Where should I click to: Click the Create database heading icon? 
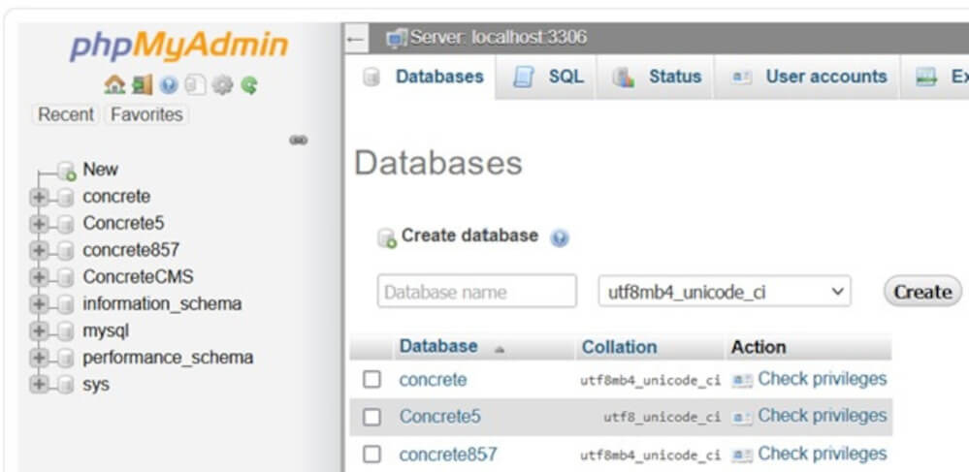(x=387, y=237)
